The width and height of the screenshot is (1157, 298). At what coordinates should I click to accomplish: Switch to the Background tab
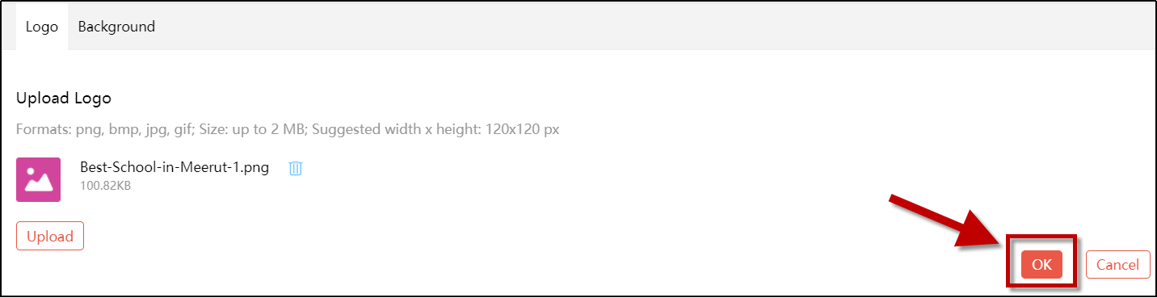pos(116,27)
